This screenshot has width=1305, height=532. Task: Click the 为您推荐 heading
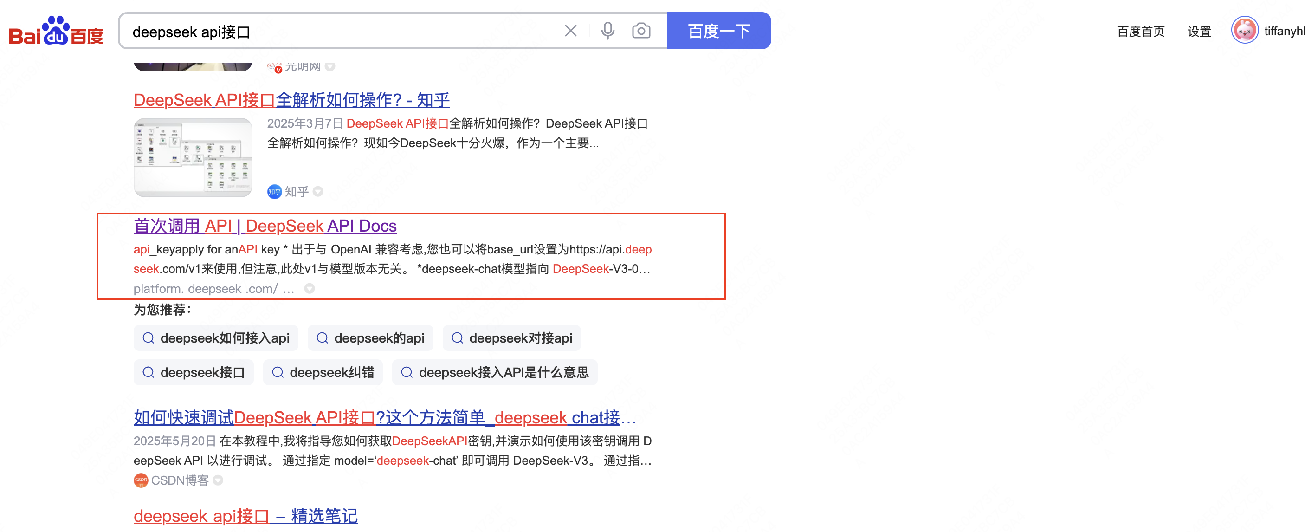(162, 310)
